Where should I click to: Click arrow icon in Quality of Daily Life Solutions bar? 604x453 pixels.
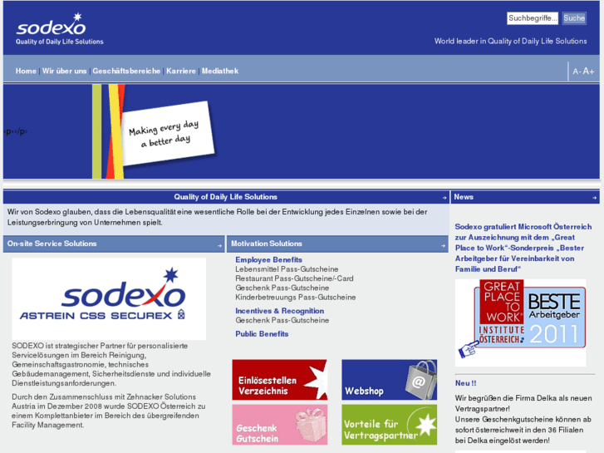[x=444, y=197]
